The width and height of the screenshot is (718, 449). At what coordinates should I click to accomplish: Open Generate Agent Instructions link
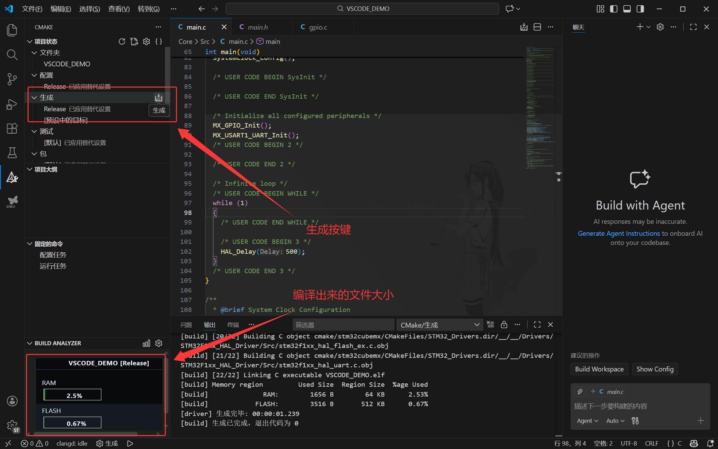click(619, 233)
